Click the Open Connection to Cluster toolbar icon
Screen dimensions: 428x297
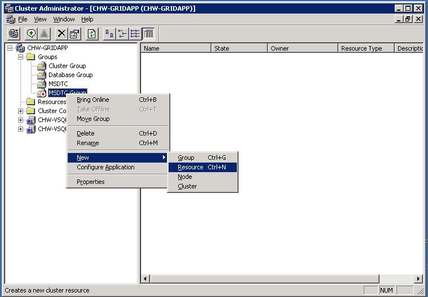click(14, 34)
